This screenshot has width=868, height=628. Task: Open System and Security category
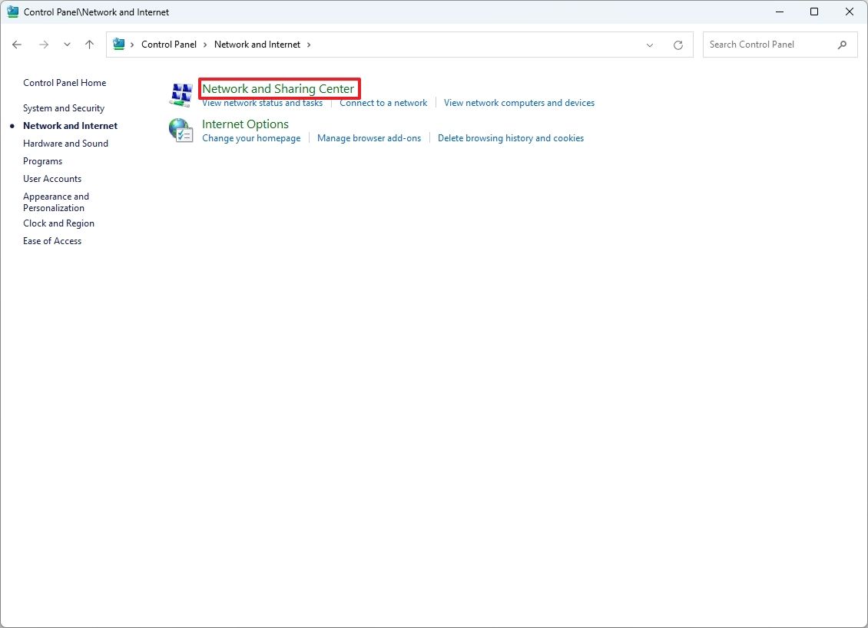[x=64, y=108]
